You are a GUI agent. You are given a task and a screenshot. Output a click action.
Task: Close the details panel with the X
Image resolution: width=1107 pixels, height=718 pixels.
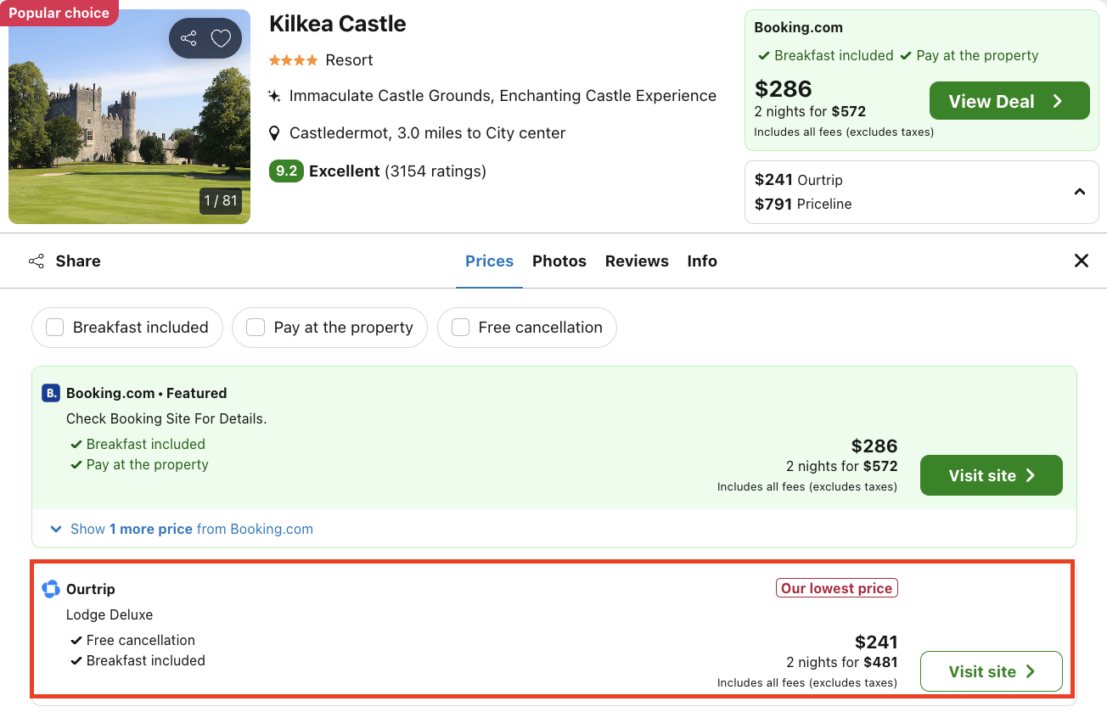tap(1082, 261)
